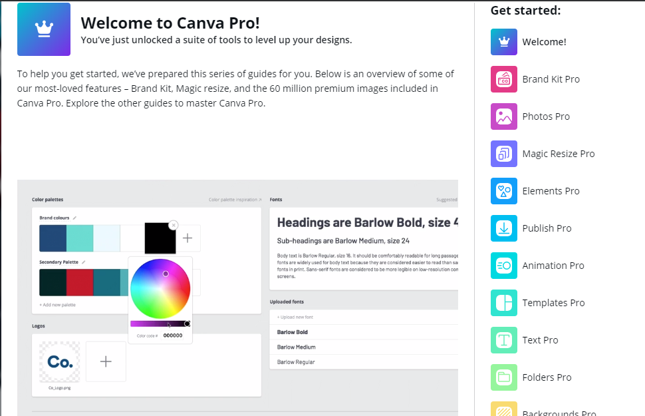This screenshot has width=645, height=416.
Task: Open the Publish Pro download icon
Action: [x=503, y=228]
